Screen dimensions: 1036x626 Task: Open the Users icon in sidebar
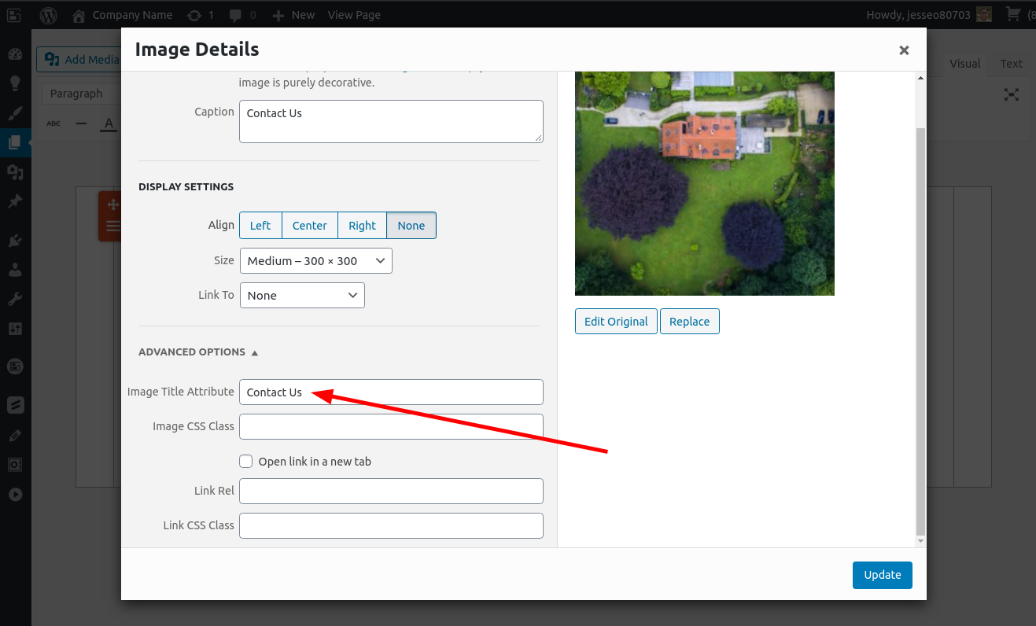[x=15, y=270]
